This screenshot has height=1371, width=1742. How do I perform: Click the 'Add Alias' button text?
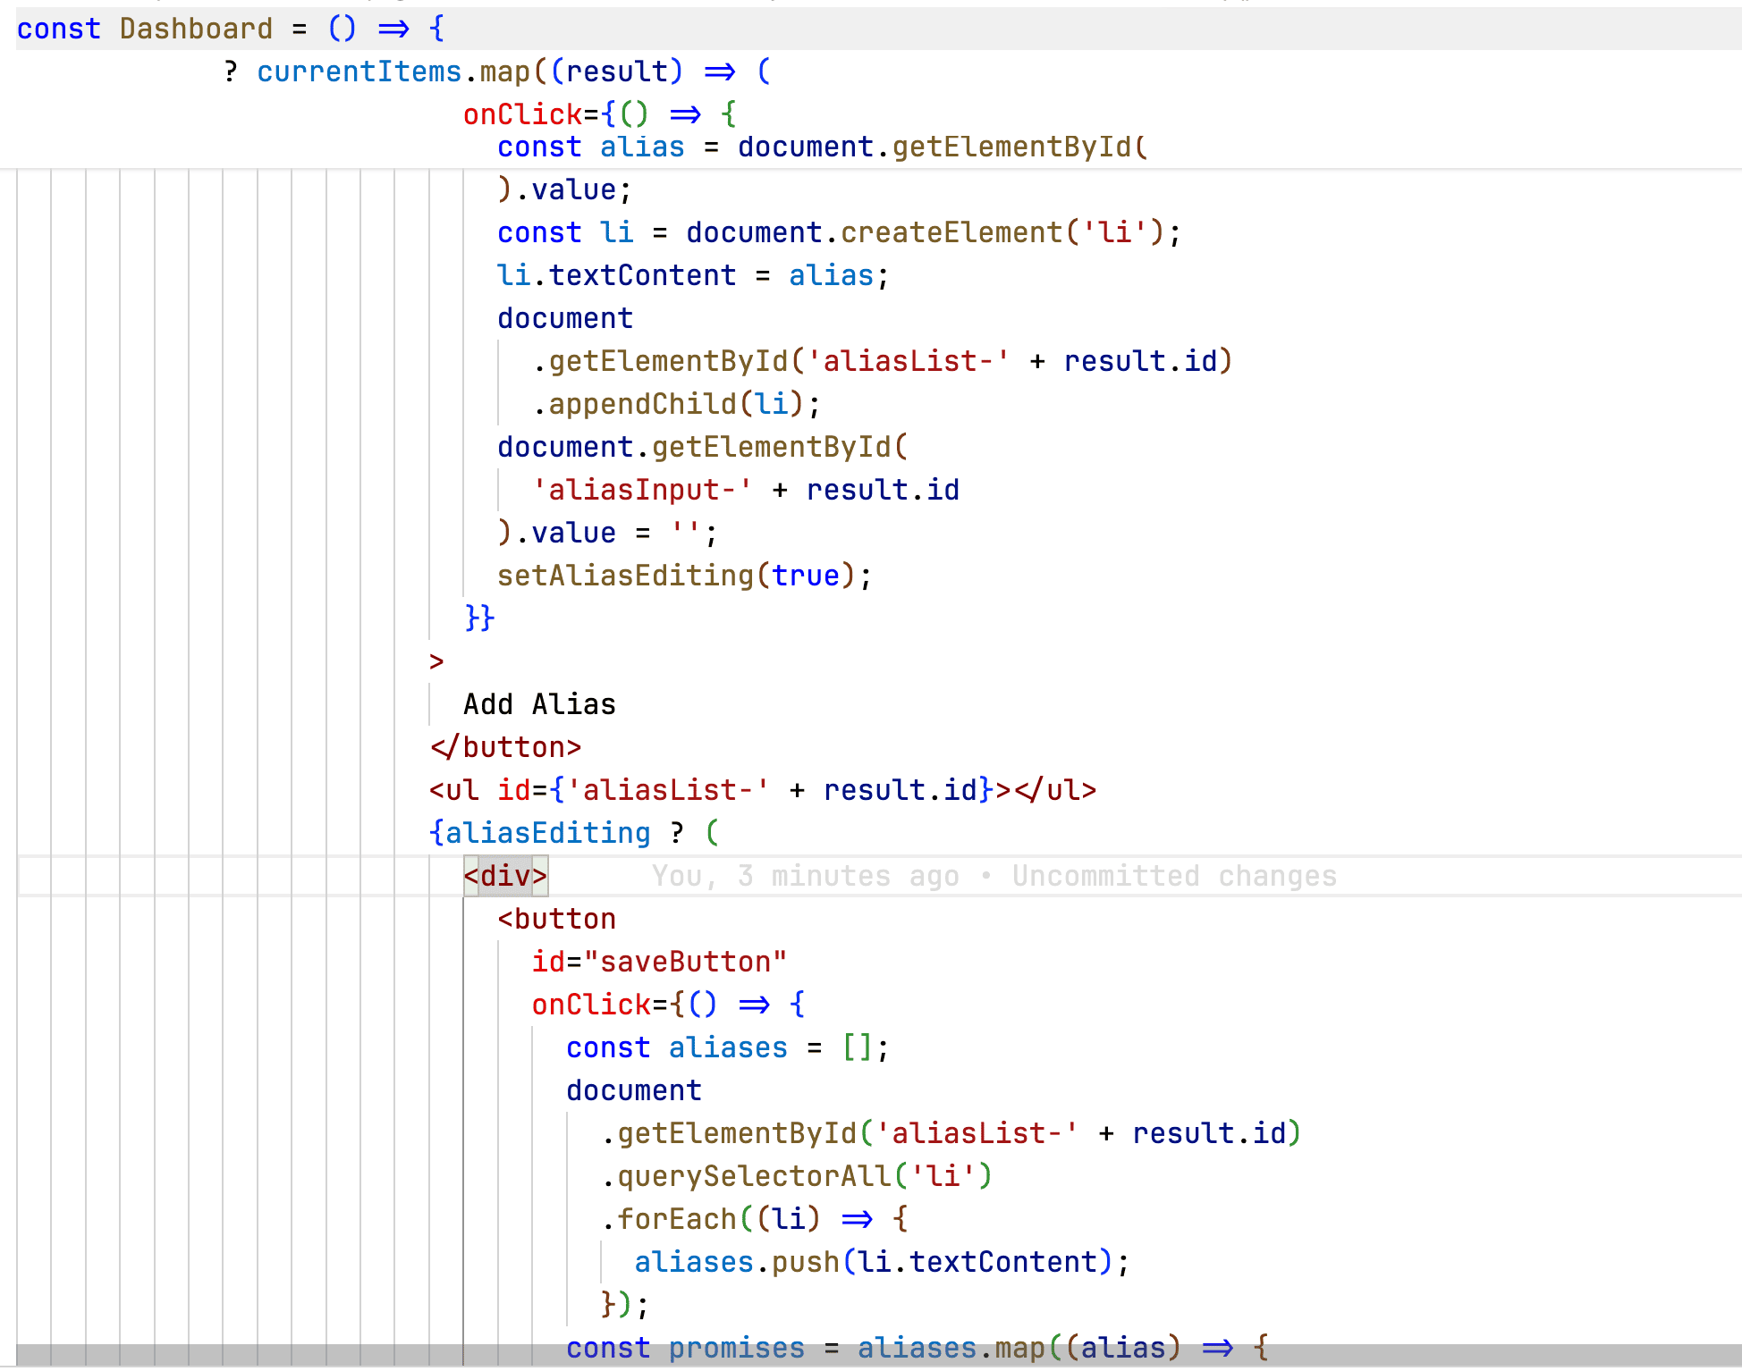[539, 704]
